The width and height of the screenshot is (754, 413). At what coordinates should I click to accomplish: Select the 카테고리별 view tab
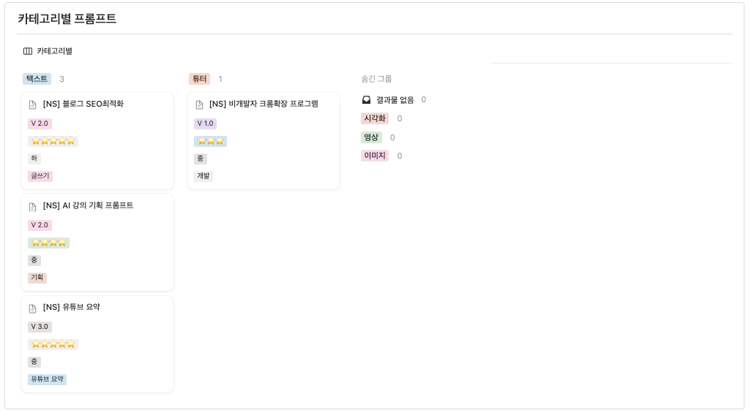tap(48, 51)
